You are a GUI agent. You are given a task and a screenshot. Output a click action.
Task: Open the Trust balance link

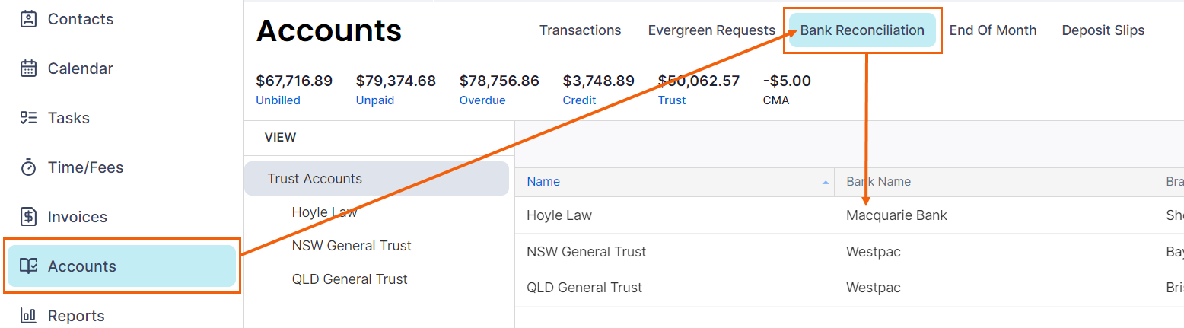coord(671,100)
